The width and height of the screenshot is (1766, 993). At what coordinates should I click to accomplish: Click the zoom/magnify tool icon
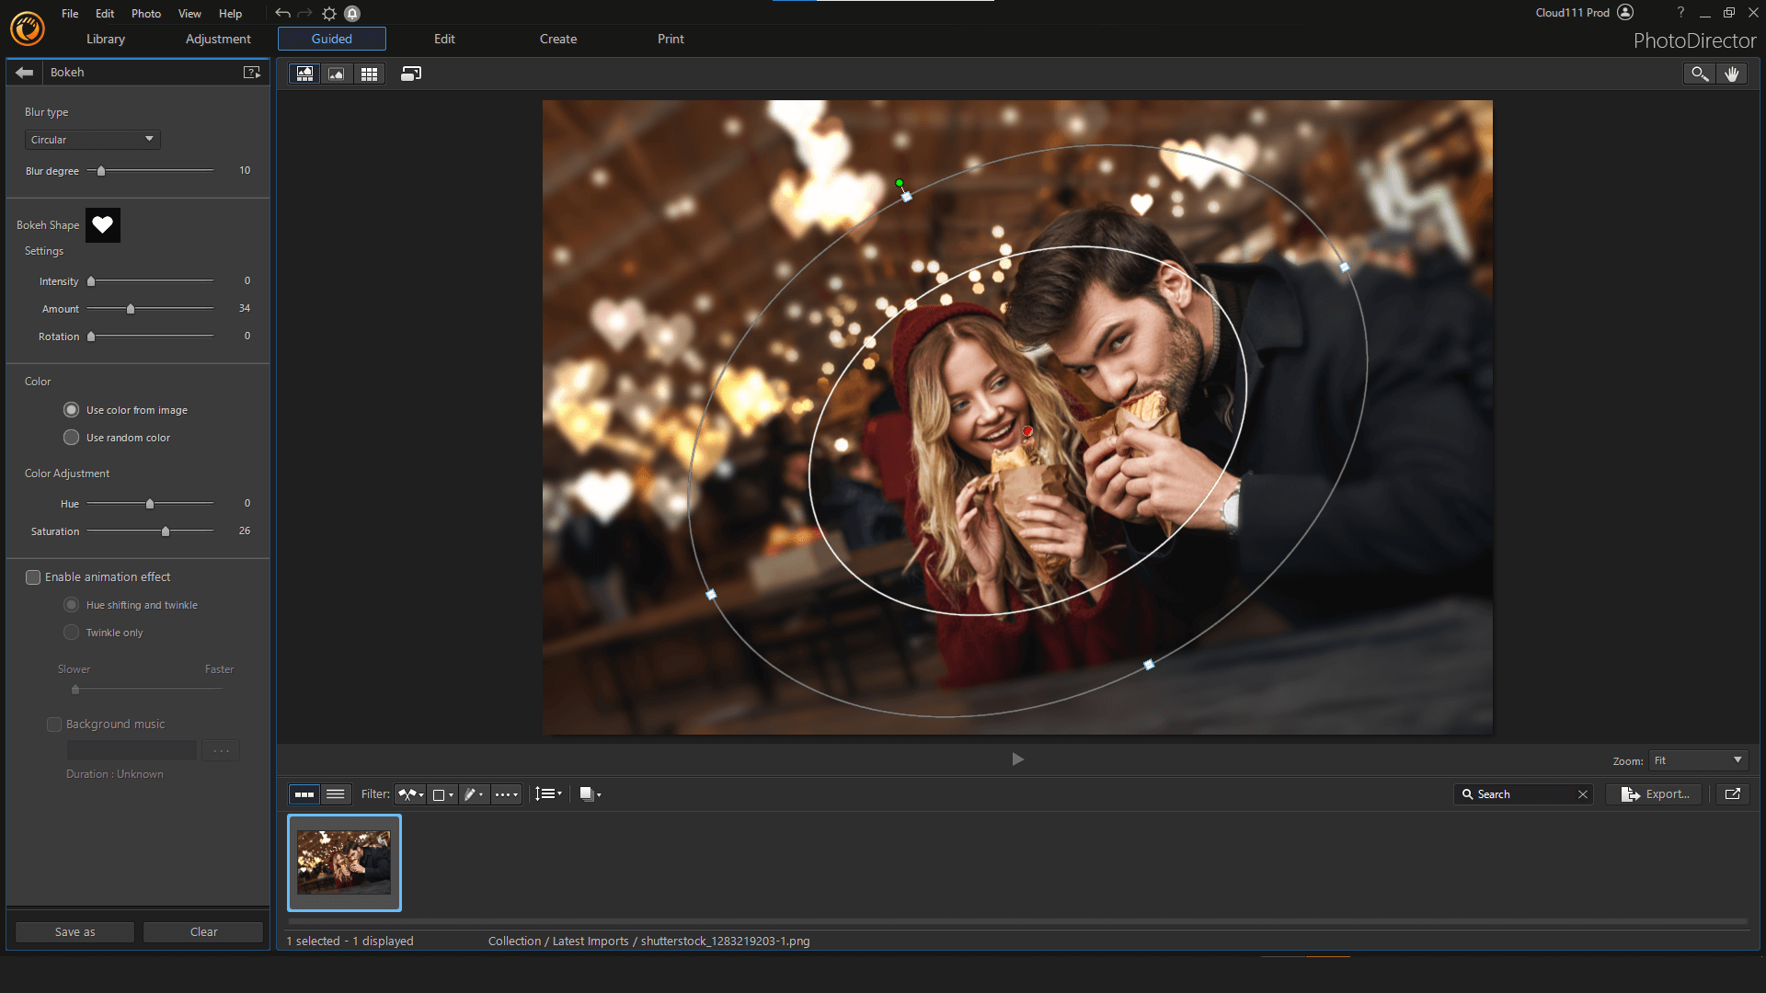[x=1699, y=74]
